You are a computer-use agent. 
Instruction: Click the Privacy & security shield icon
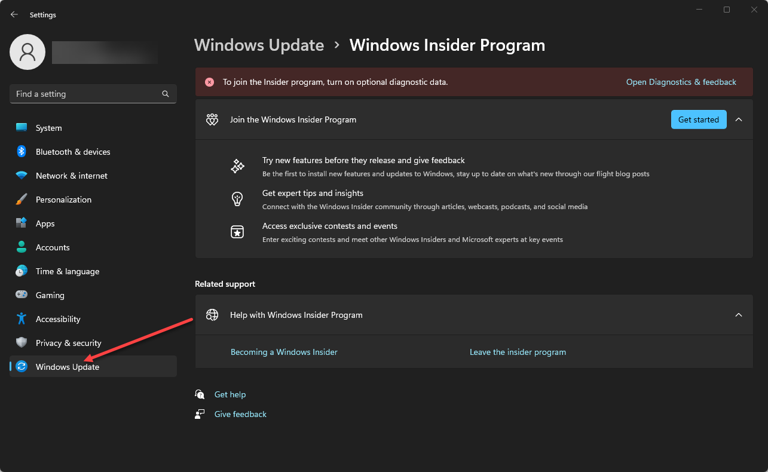point(22,343)
